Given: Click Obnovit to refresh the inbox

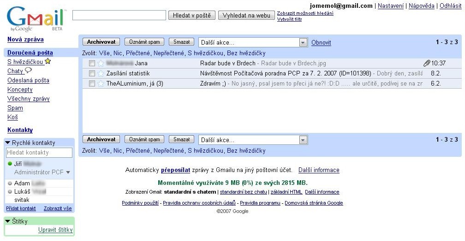Looking at the screenshot, I should (x=321, y=43).
